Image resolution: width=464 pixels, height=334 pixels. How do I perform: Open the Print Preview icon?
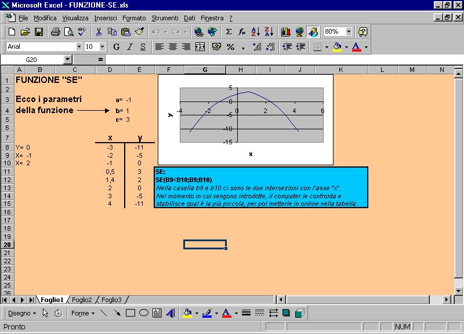[68, 32]
